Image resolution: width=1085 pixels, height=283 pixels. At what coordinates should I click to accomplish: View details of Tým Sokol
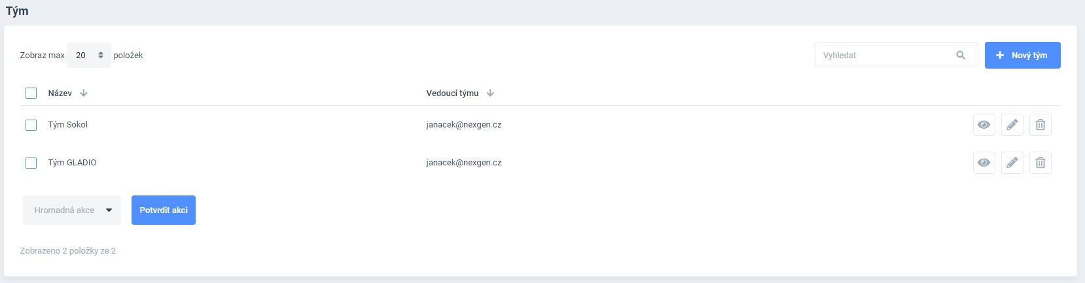click(984, 125)
